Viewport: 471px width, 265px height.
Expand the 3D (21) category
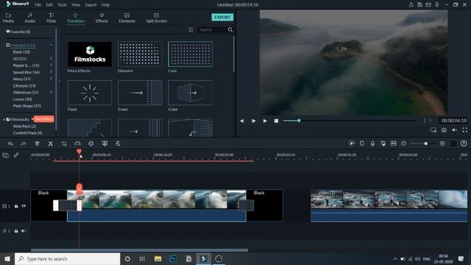[x=51, y=59]
